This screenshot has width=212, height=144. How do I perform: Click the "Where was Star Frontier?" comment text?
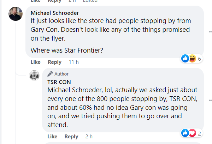click(67, 50)
